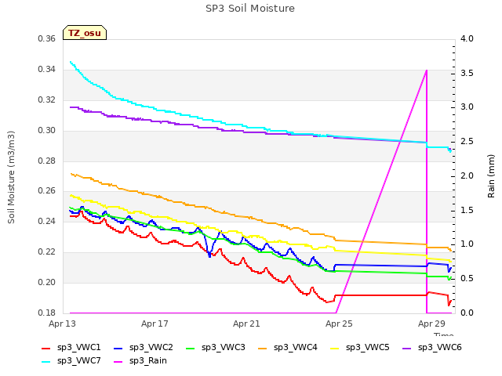502x376 pixels.
Task: Click the 0.20 soil moisture axis value
Action: 47,282
